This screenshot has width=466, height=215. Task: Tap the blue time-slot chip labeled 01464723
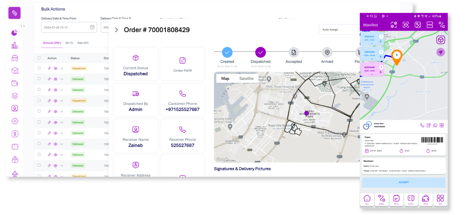(x=372, y=38)
